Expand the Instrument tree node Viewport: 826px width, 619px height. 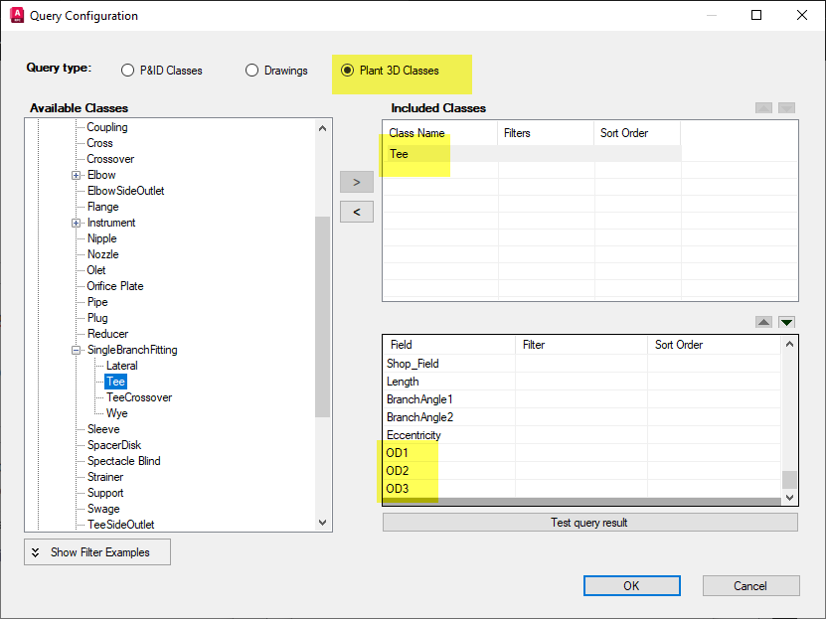[x=76, y=224]
